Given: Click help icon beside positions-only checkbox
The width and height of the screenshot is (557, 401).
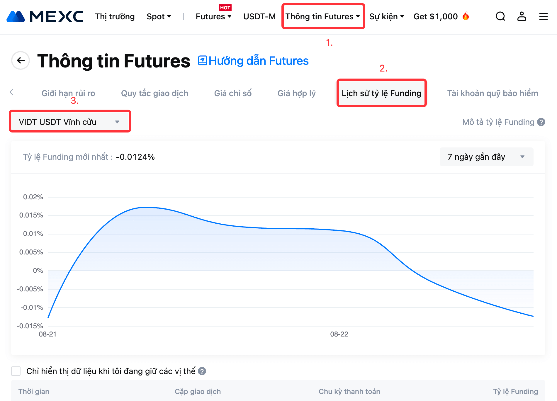Looking at the screenshot, I should (202, 371).
